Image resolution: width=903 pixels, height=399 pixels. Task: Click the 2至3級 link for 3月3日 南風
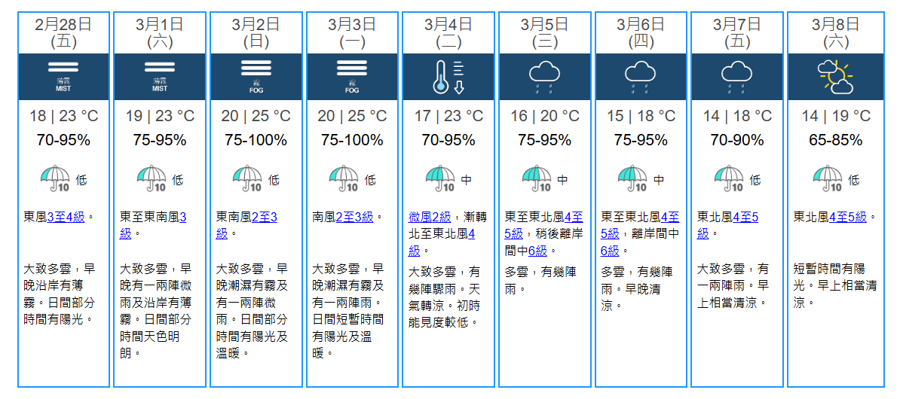(354, 217)
